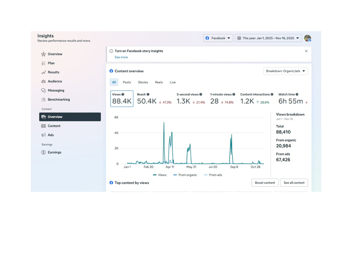
Task: Open the Plan section icon
Action: [x=43, y=63]
